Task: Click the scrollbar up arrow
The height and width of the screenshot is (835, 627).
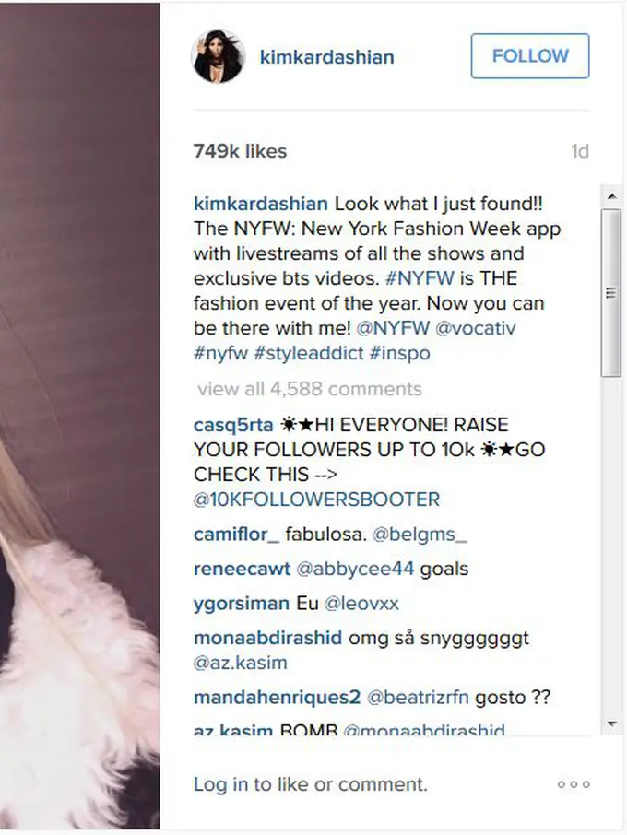Action: pos(611,196)
